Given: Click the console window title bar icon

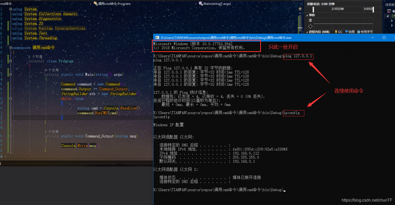Looking at the screenshot, I should click(x=157, y=38).
